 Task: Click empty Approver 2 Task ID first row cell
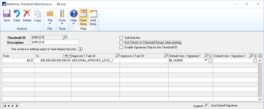point(144,61)
